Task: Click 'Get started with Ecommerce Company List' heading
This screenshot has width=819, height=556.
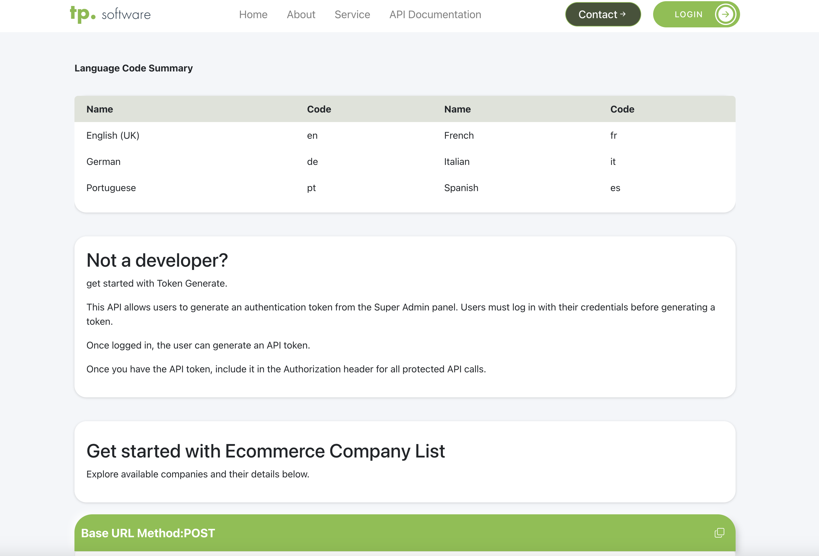Action: 265,451
